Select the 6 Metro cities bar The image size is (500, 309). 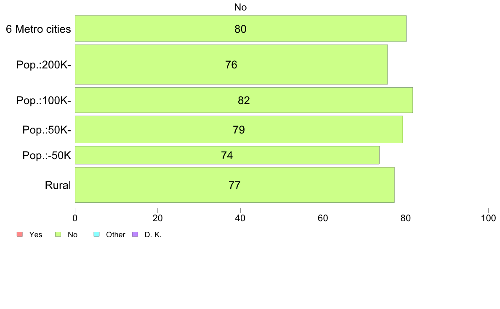tap(241, 28)
